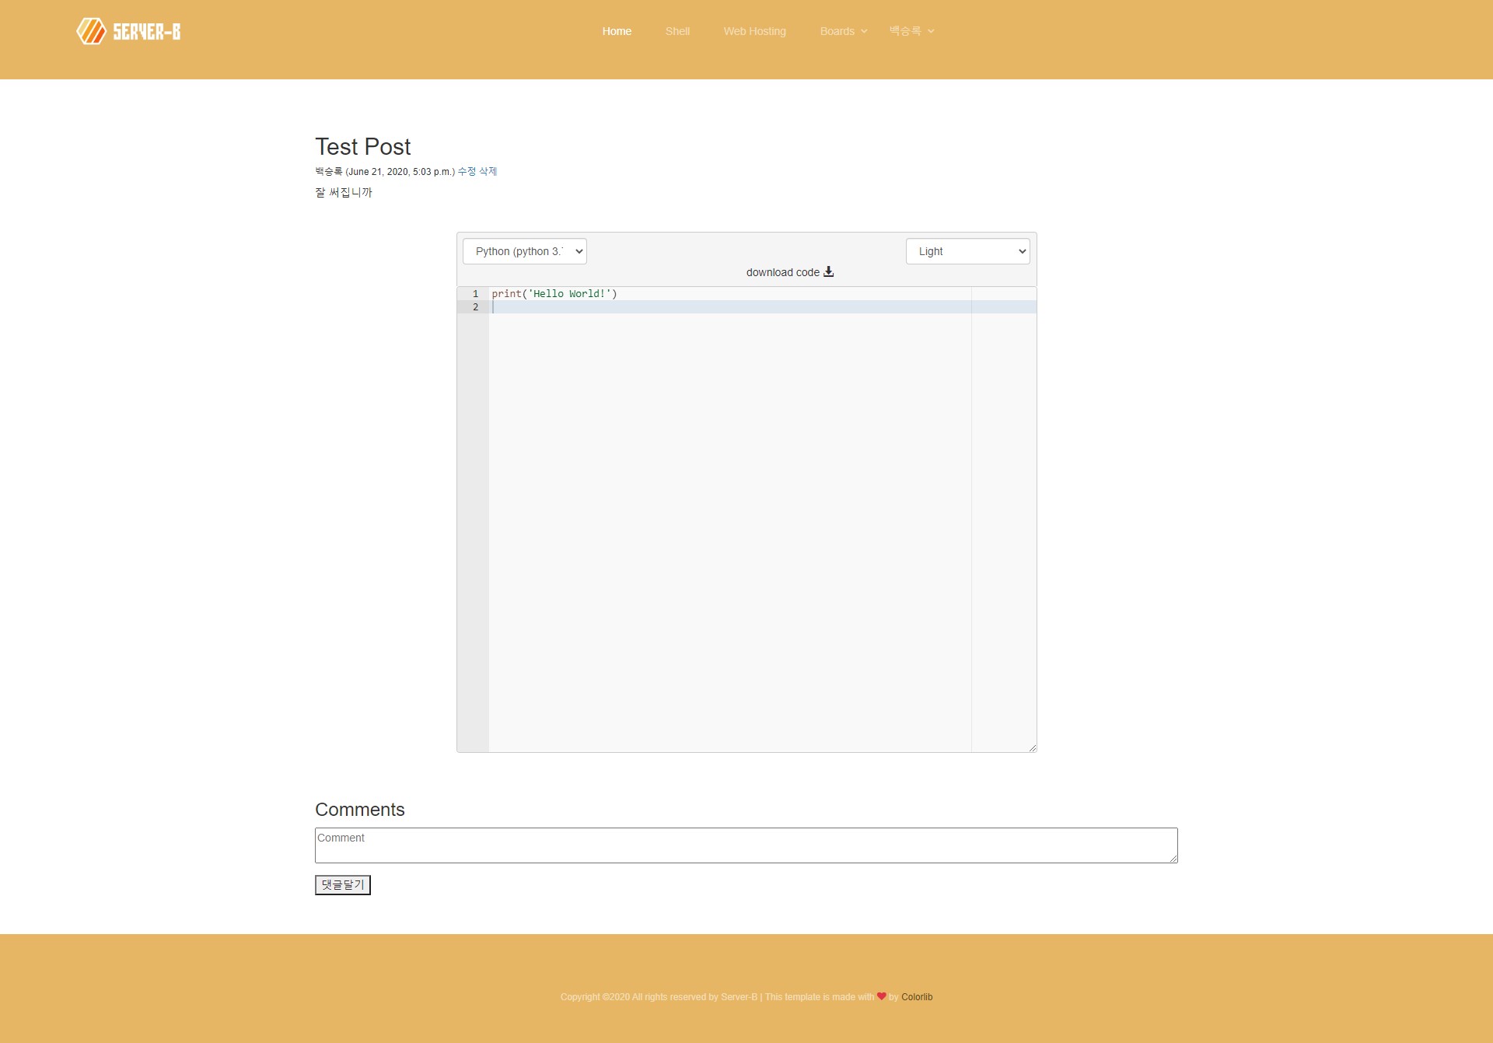This screenshot has width=1493, height=1043.
Task: Toggle the 백승록 profile menu
Action: [911, 30]
